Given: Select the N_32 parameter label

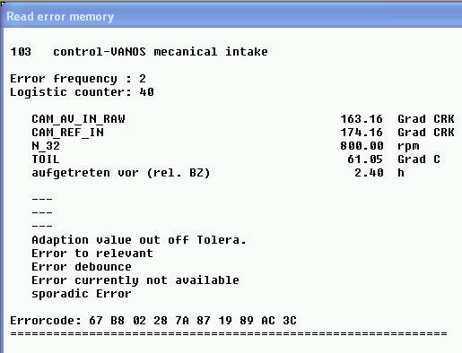Looking at the screenshot, I should pyautogui.click(x=46, y=146).
